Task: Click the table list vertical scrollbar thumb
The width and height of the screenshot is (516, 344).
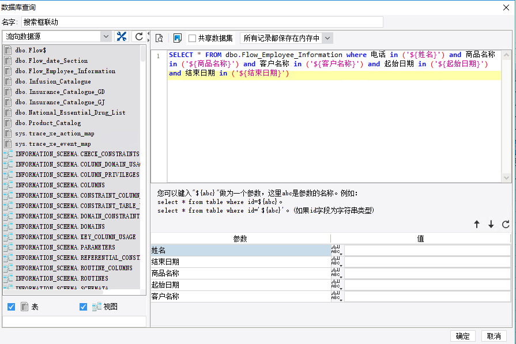Action: [x=143, y=54]
